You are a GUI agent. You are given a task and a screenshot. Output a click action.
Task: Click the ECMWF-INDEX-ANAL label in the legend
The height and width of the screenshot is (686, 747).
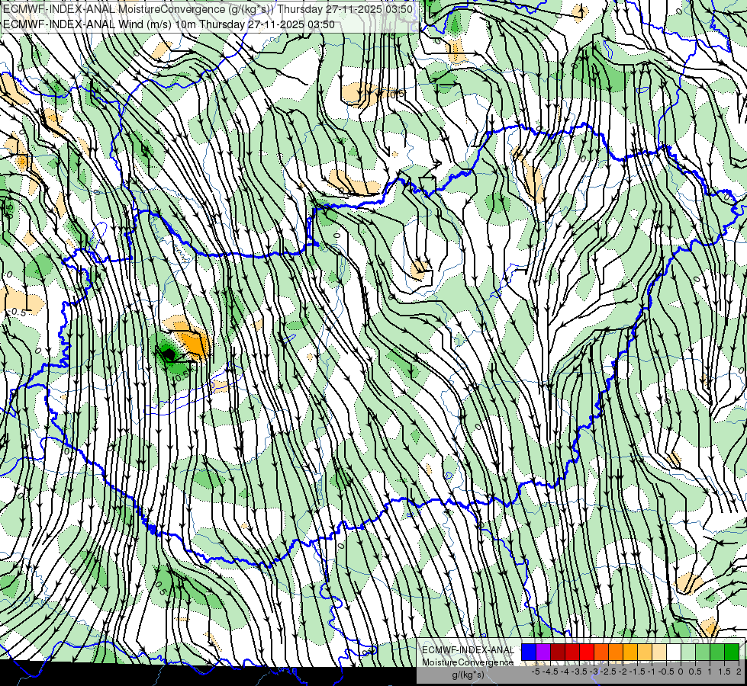tap(468, 650)
